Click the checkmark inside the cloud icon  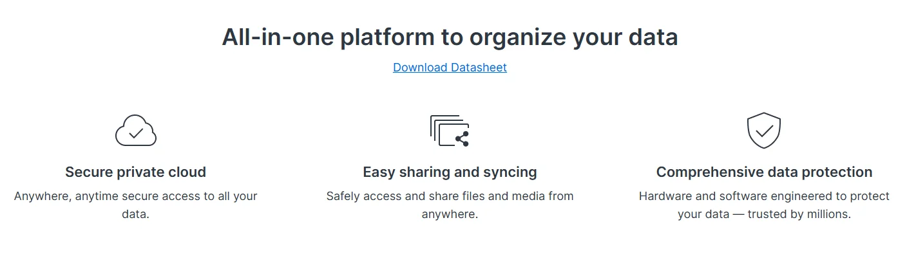[136, 133]
